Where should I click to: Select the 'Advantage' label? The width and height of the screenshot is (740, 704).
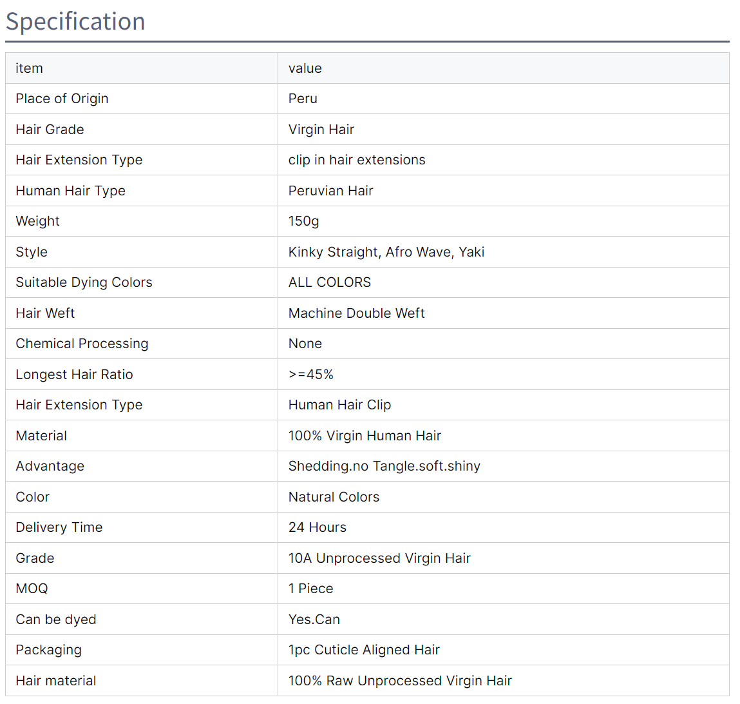coord(50,466)
